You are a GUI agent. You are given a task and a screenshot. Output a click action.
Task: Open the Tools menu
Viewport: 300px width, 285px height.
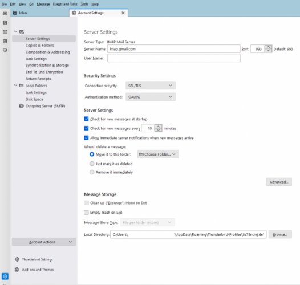tap(84, 4)
